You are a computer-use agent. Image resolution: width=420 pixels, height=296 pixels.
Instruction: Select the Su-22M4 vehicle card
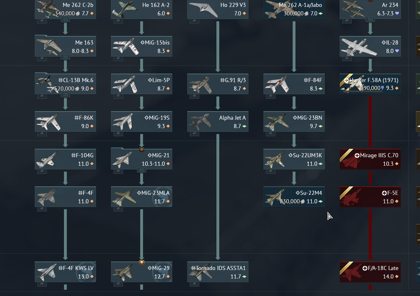tap(294, 197)
